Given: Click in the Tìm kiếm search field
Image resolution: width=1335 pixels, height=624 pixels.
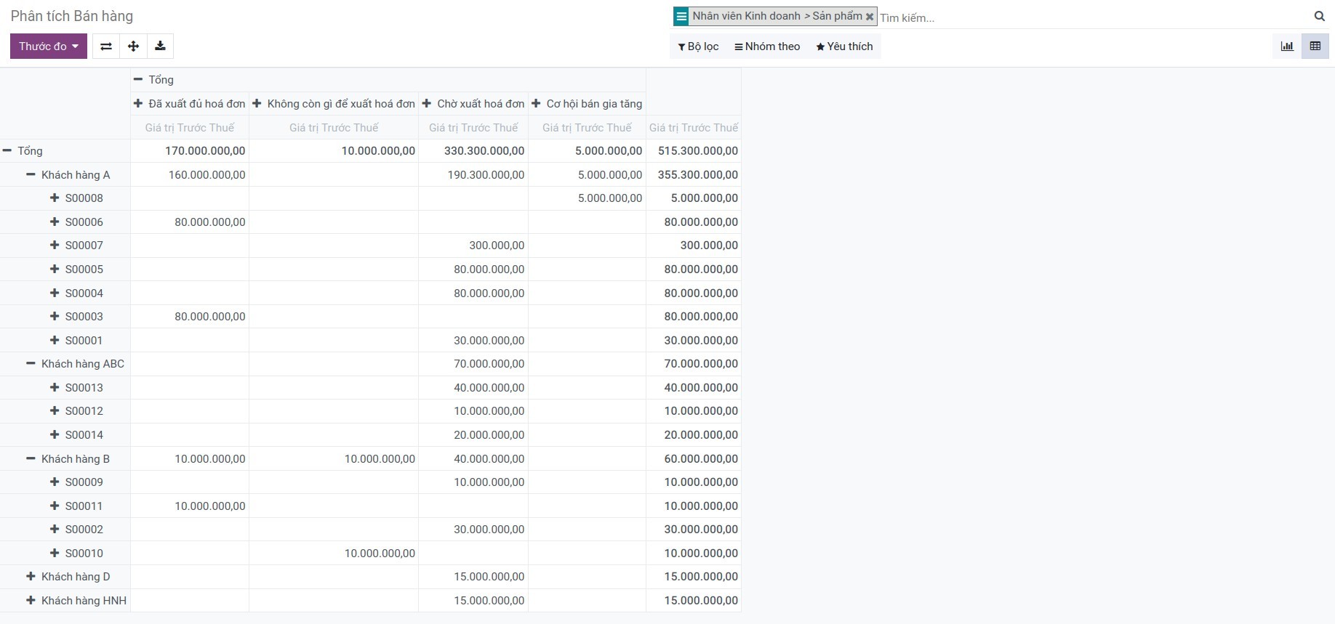Looking at the screenshot, I should [1091, 17].
